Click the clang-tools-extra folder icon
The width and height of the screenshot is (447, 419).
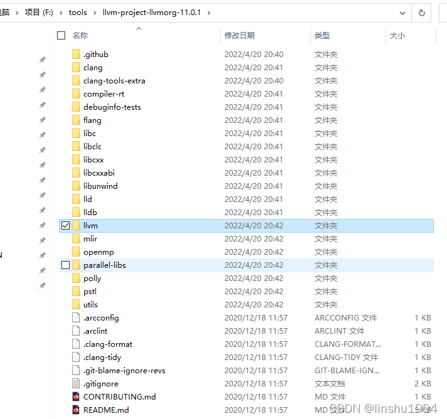pyautogui.click(x=76, y=80)
